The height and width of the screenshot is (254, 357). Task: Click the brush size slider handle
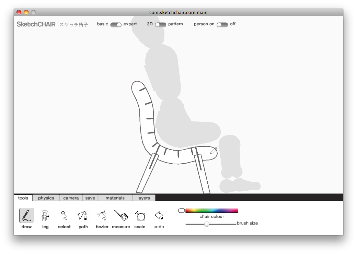tap(207, 224)
